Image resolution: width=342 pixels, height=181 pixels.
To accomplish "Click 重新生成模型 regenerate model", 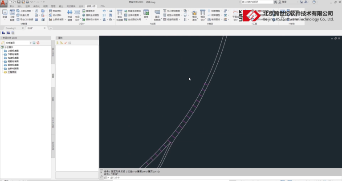I will coord(90,15).
